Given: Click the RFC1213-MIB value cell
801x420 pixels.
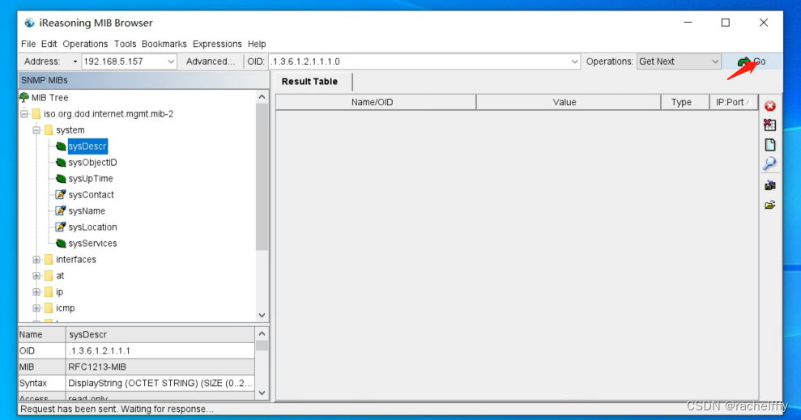Looking at the screenshot, I should (x=160, y=367).
